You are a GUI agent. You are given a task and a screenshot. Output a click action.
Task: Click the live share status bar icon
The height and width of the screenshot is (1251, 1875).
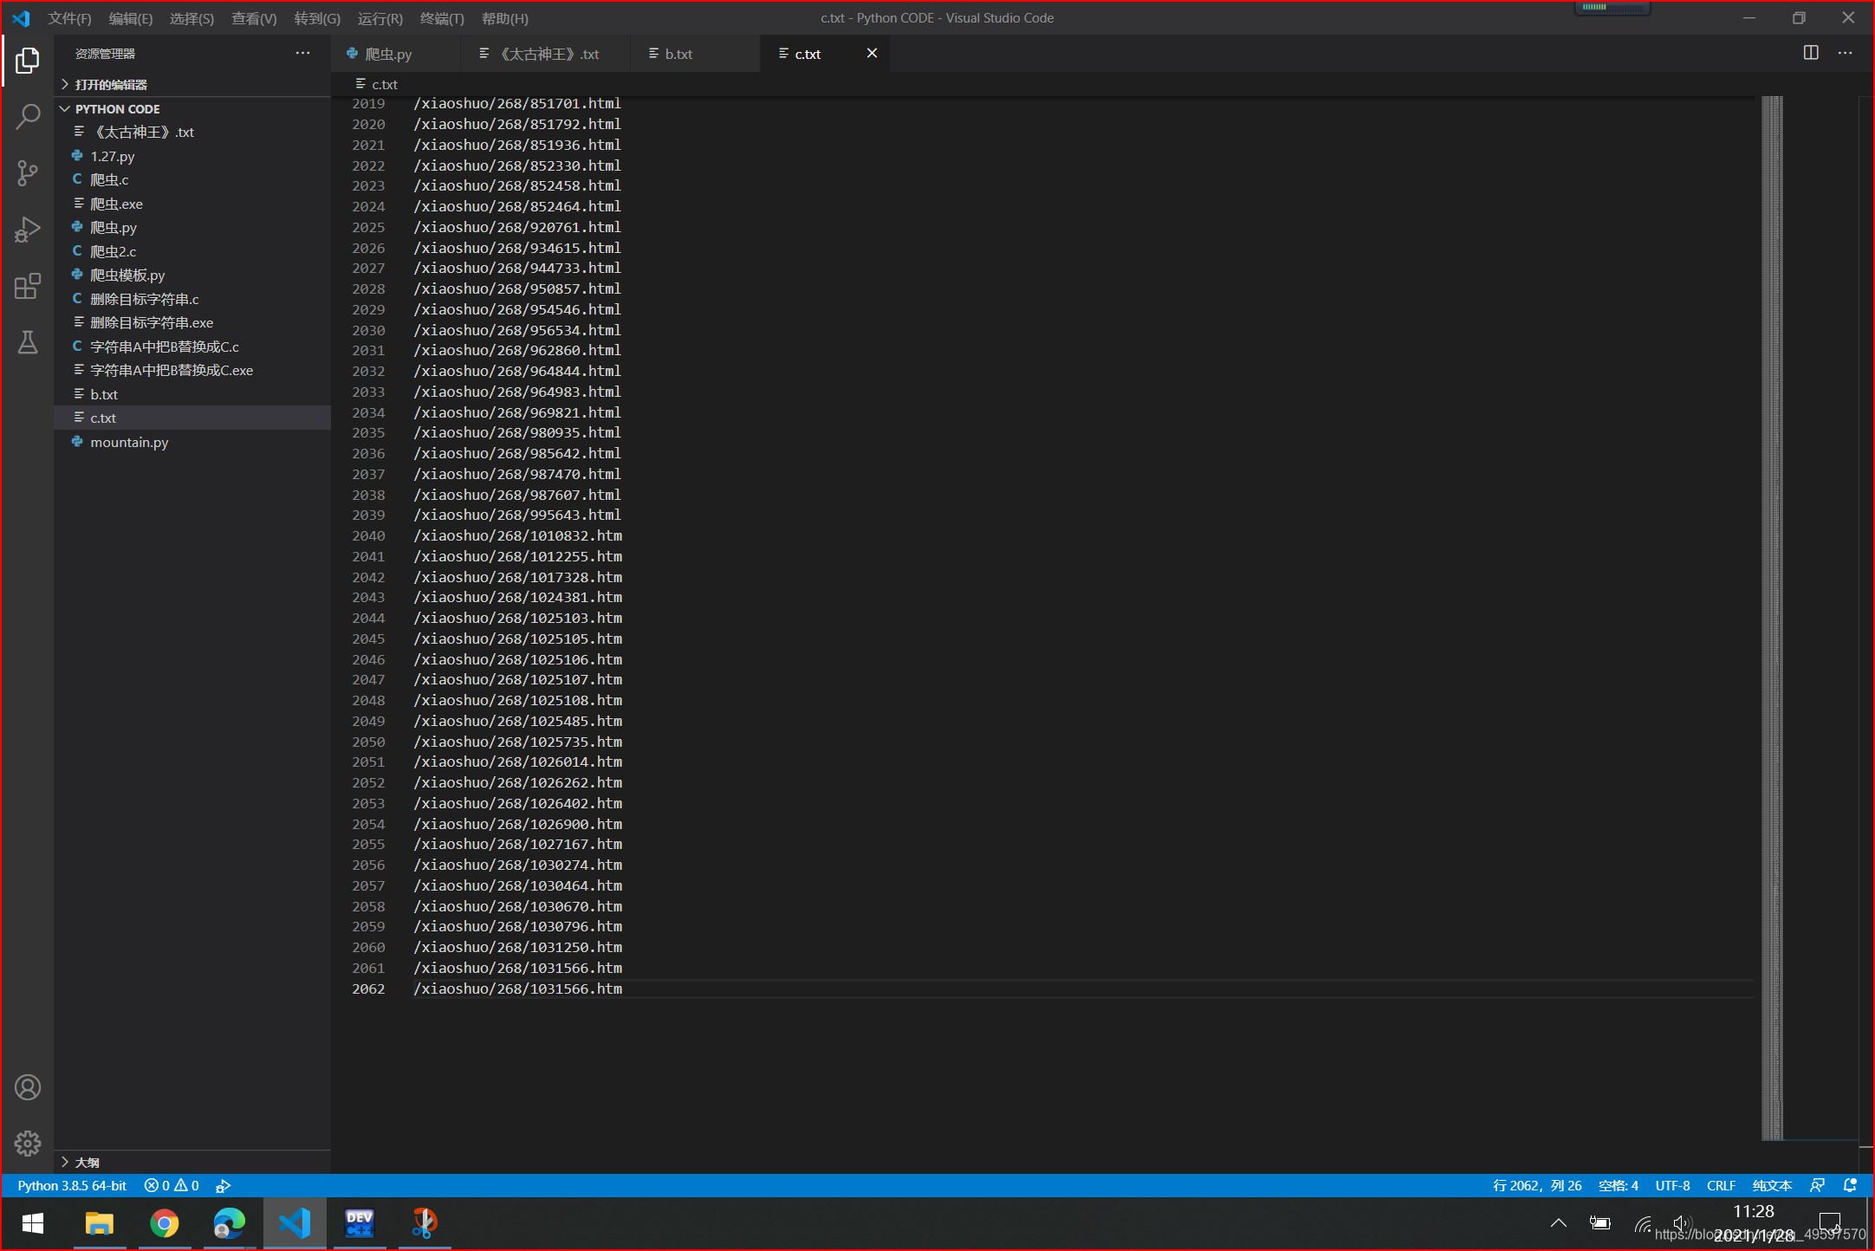[223, 1186]
